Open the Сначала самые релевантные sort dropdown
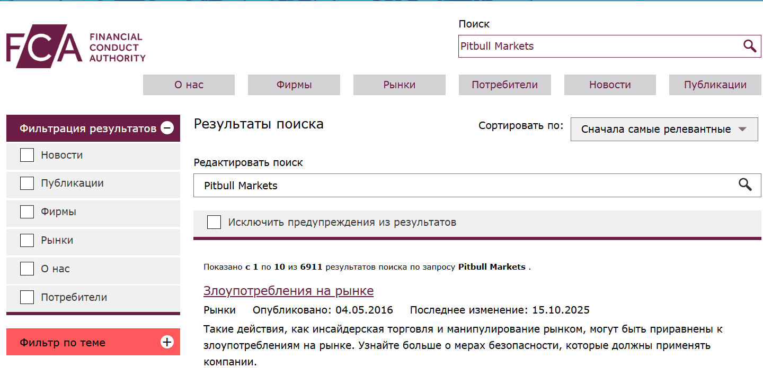This screenshot has height=368, width=763. [x=663, y=129]
